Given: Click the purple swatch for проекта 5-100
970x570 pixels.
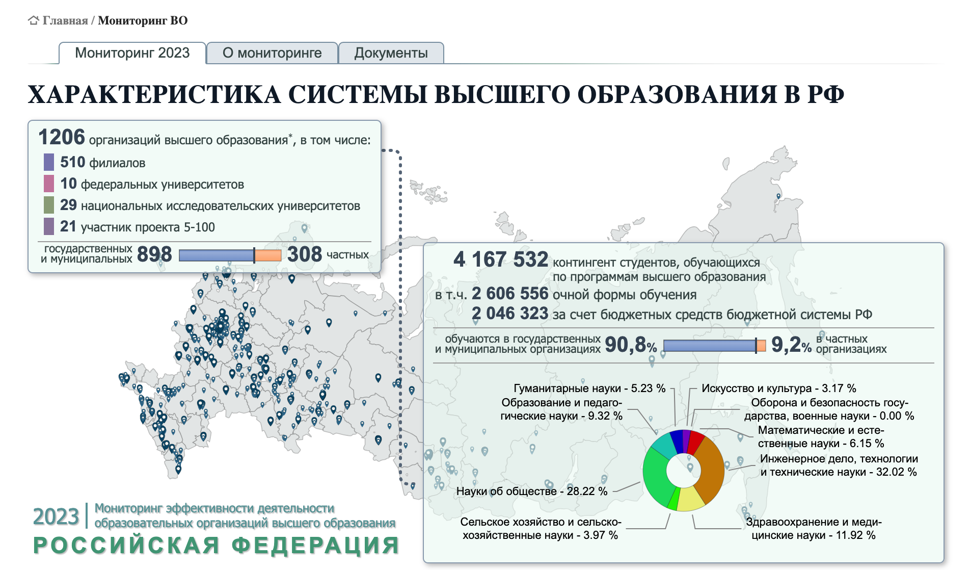Looking at the screenshot, I should click(49, 226).
